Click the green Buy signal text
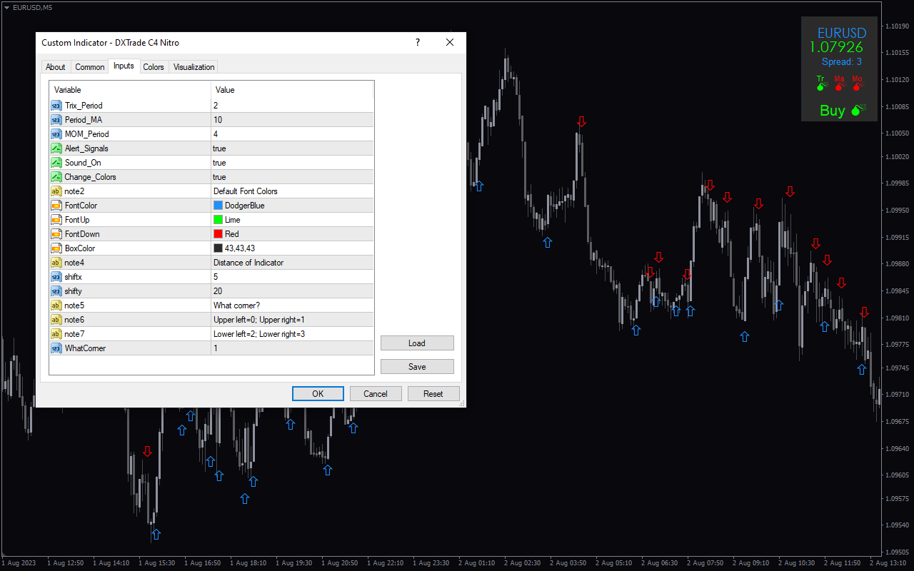This screenshot has height=571, width=914. point(832,111)
